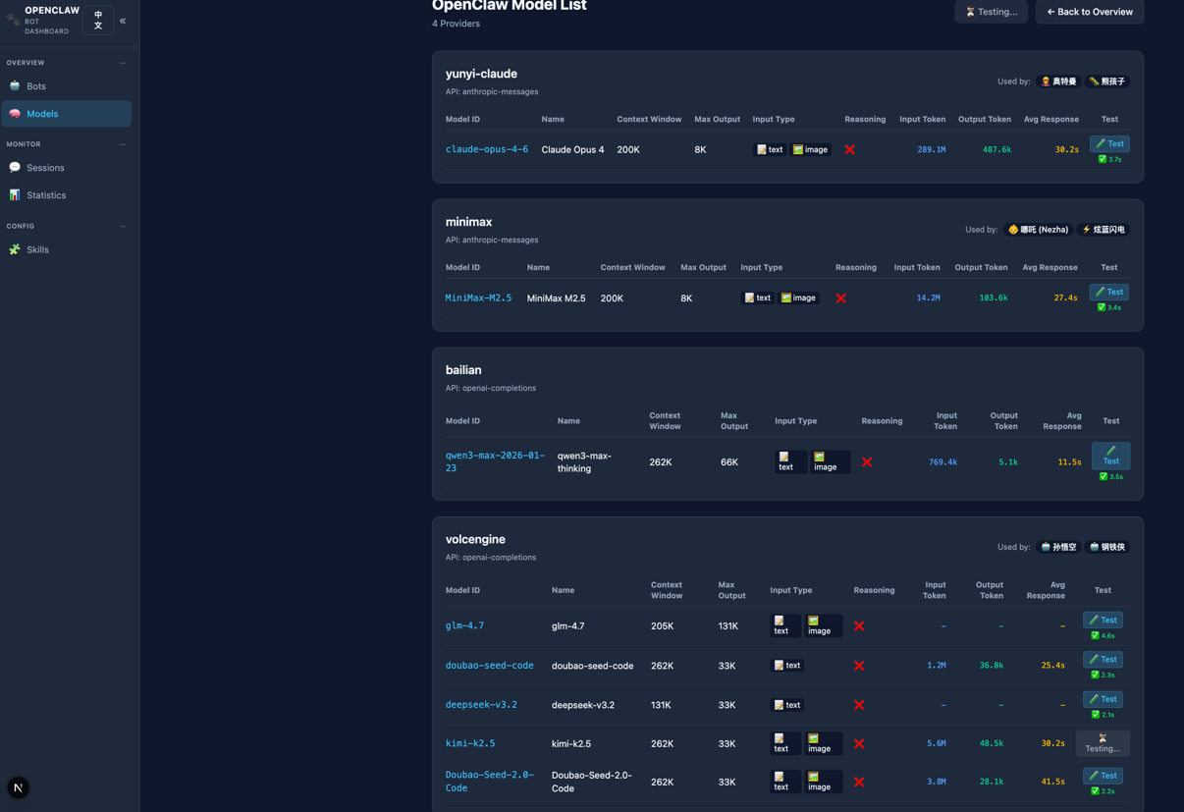
Task: Open doubao-seed-code model ID link
Action: [490, 666]
